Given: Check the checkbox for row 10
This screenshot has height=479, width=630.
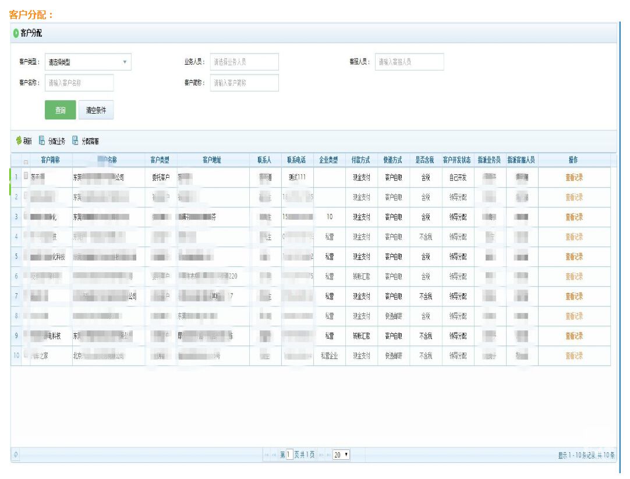Looking at the screenshot, I should click(x=26, y=355).
